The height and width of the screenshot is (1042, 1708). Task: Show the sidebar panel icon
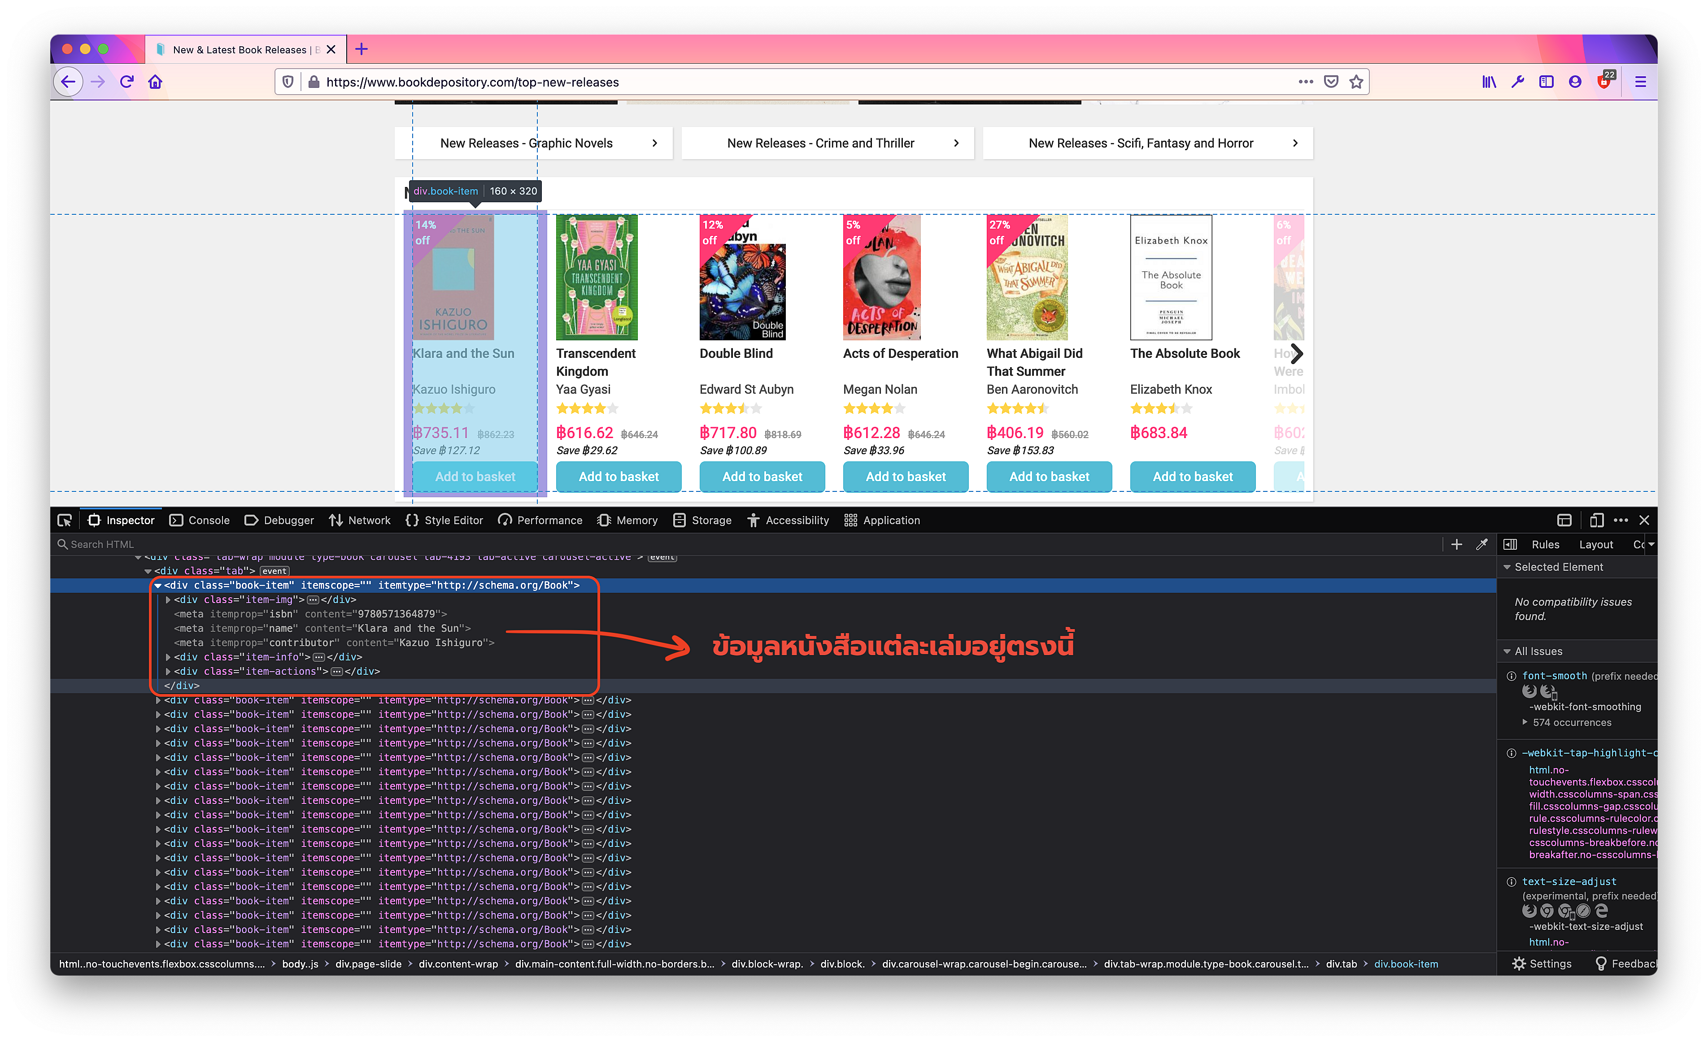click(1547, 82)
